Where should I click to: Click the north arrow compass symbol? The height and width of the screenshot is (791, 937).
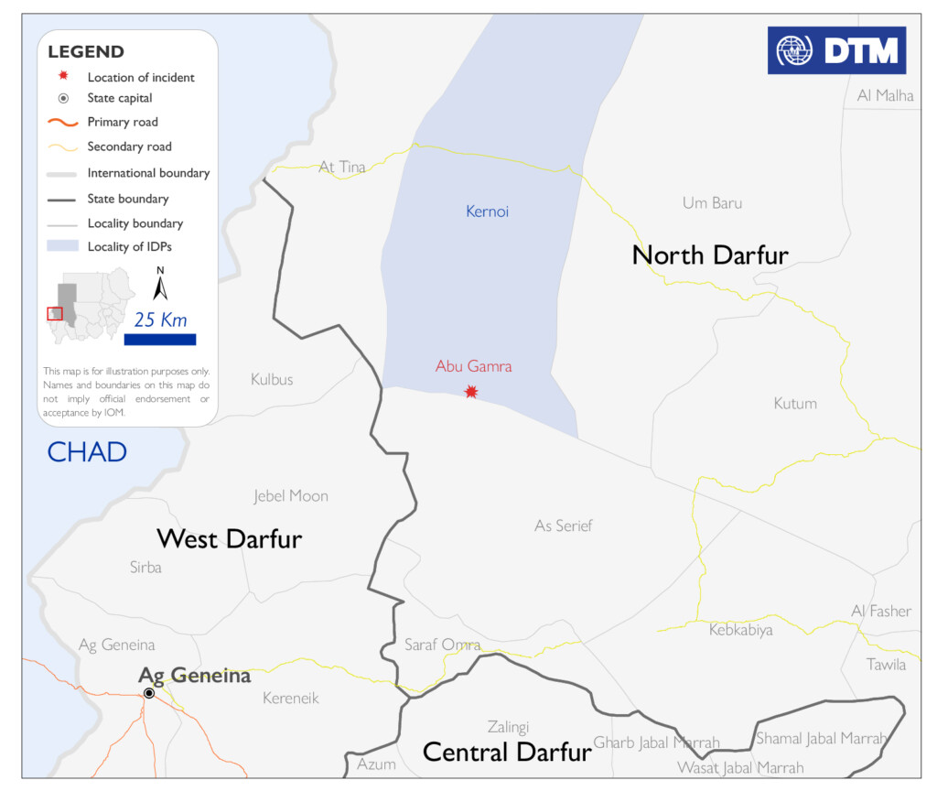click(x=160, y=285)
